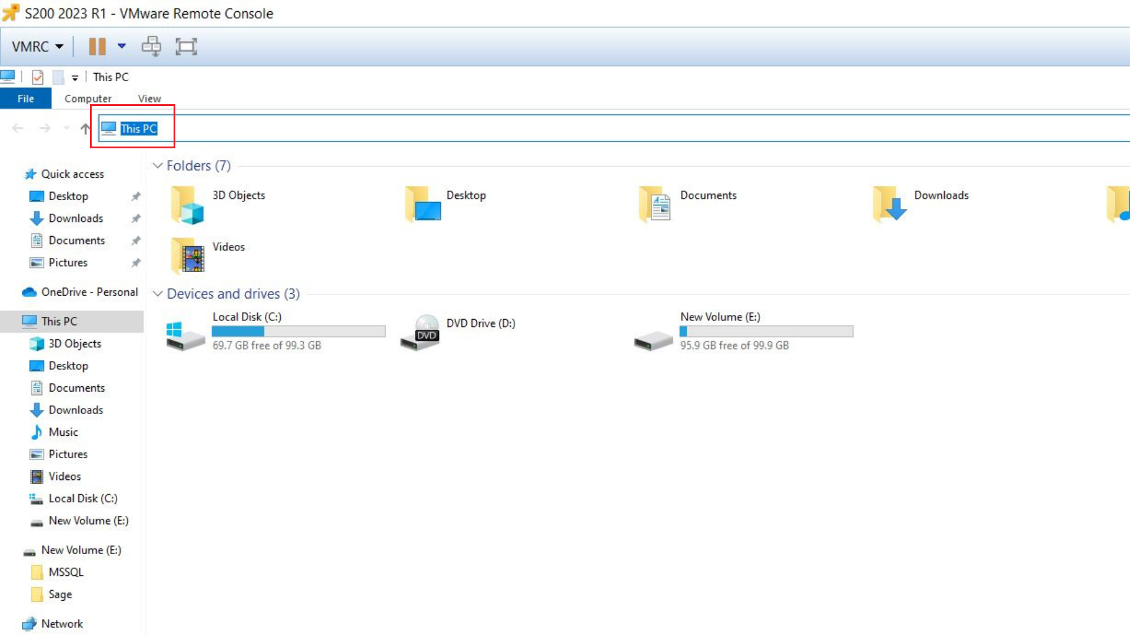The height and width of the screenshot is (636, 1130).
Task: Open pinned Pictures under Quick access
Action: 68,263
